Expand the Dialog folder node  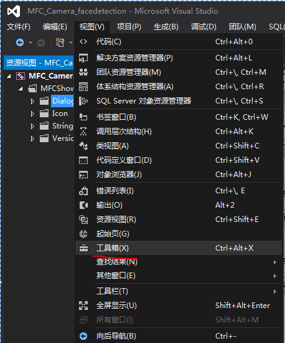point(32,101)
